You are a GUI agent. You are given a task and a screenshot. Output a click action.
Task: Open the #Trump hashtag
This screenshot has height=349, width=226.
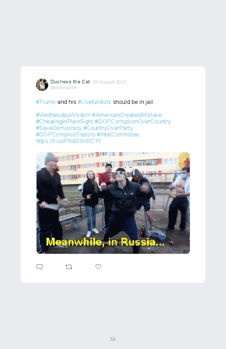[x=46, y=102]
